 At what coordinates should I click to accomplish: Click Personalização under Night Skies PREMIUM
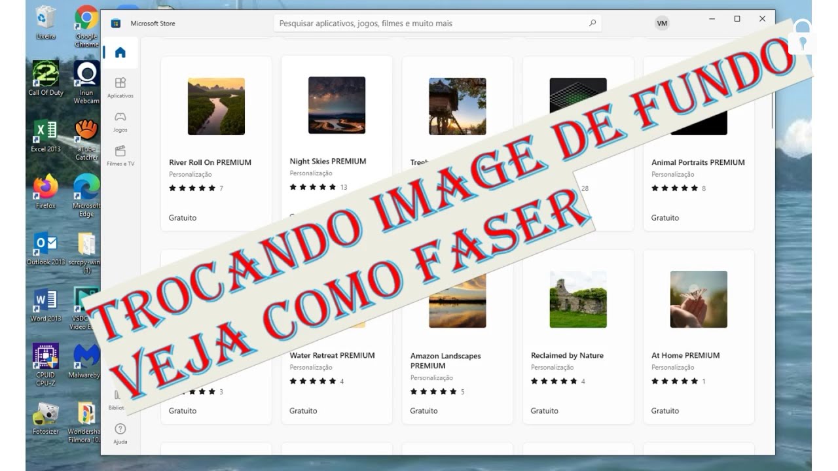311,173
